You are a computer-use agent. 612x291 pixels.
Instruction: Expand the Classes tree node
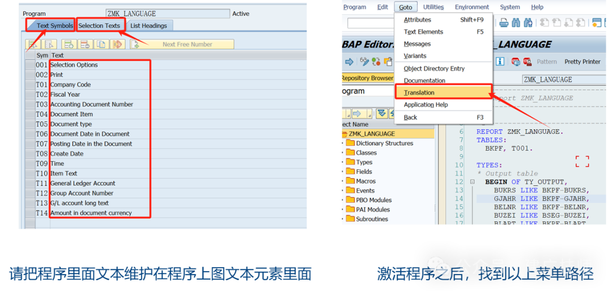point(343,153)
